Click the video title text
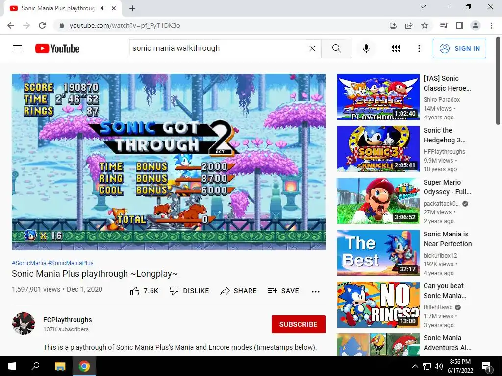This screenshot has height=376, width=502. click(x=95, y=274)
